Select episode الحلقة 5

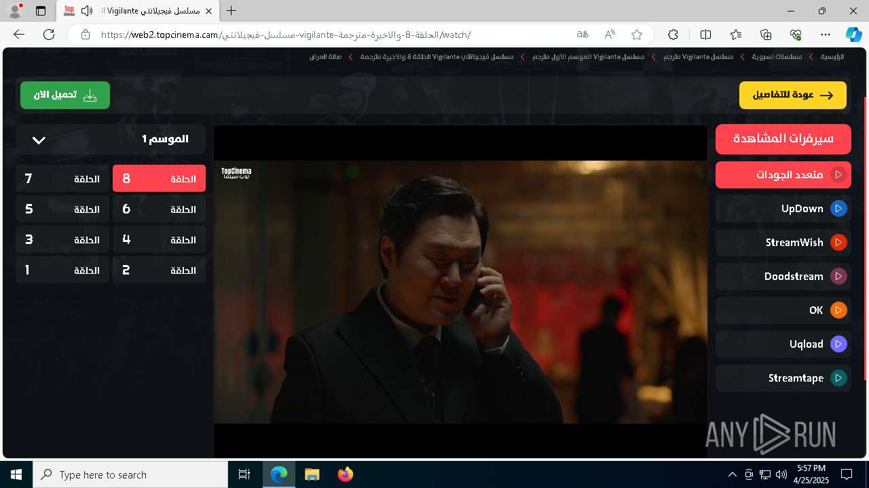coord(62,209)
